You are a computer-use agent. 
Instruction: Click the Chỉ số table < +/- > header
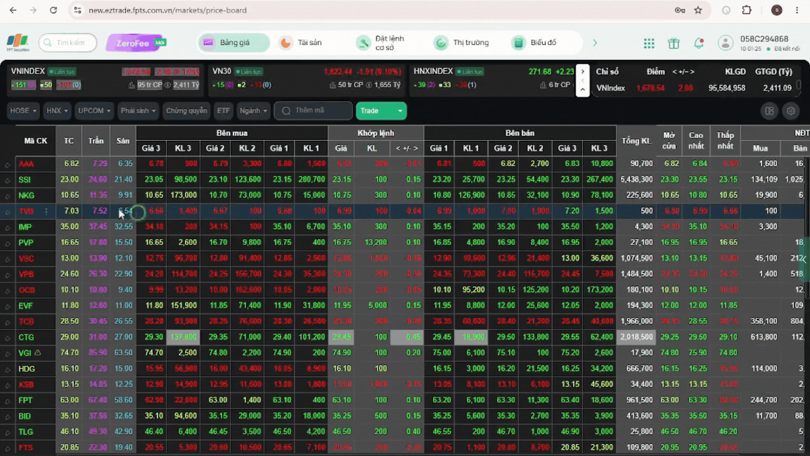(683, 72)
